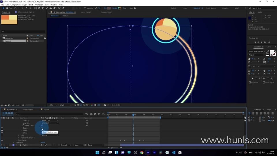Check the Ligatures option
This screenshot has height=156, width=277.
coord(250,82)
